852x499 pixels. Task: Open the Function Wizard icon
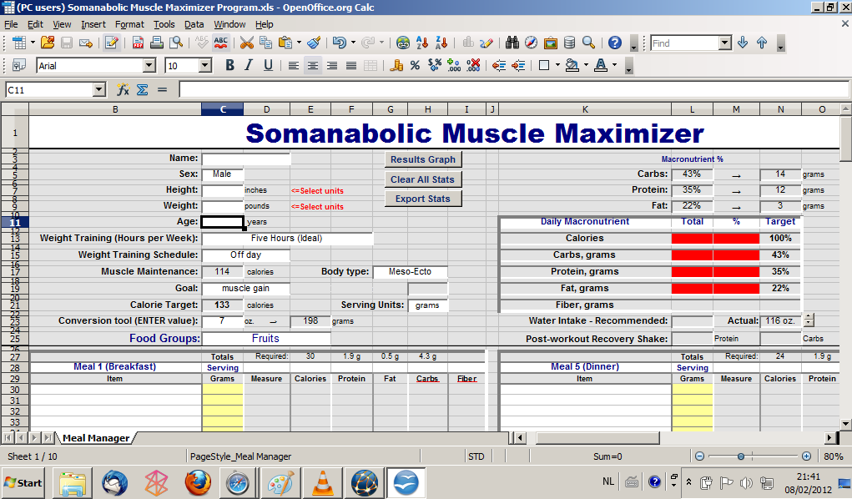123,89
